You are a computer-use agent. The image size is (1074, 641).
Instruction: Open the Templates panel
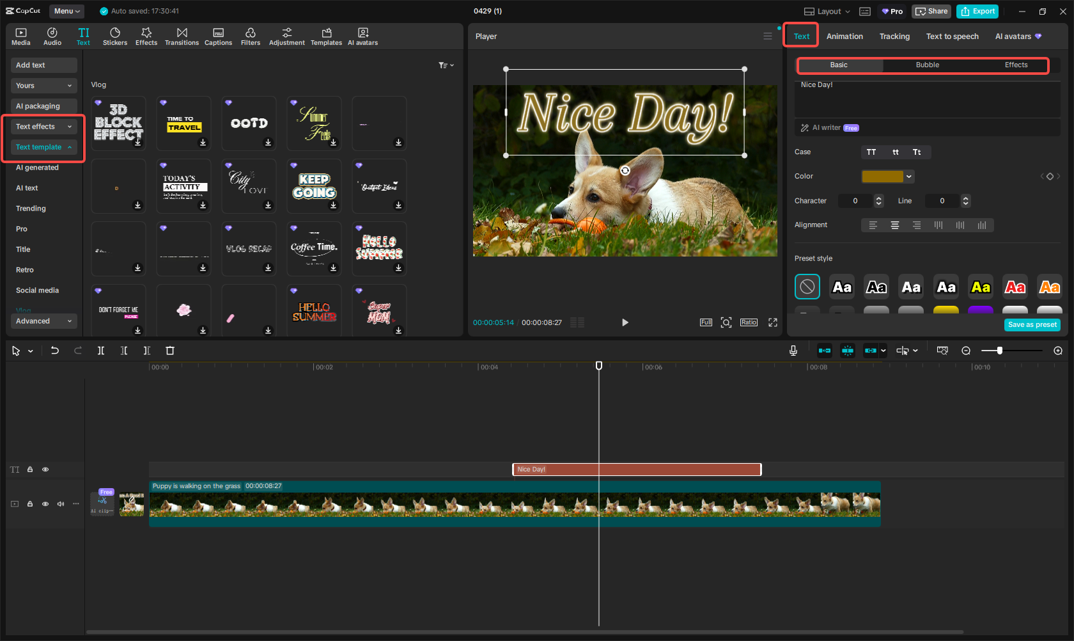click(327, 36)
